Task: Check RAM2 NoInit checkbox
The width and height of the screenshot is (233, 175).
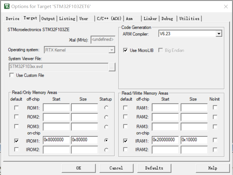Action: [x=215, y=117]
